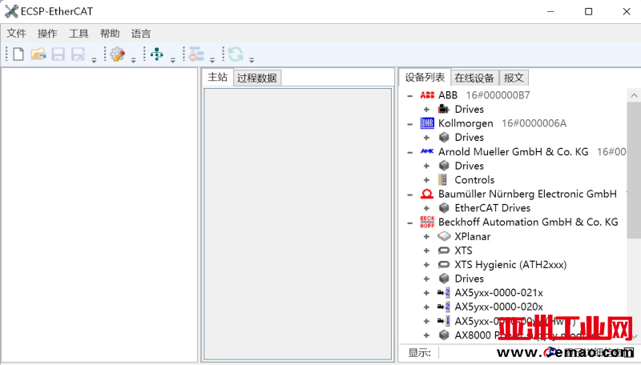Click the green refresh arrows icon
641x365 pixels.
[236, 54]
